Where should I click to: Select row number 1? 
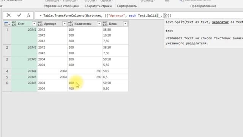point(7,35)
